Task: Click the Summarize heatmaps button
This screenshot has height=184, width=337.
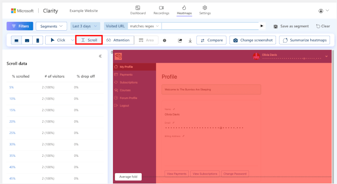Action: pos(305,40)
